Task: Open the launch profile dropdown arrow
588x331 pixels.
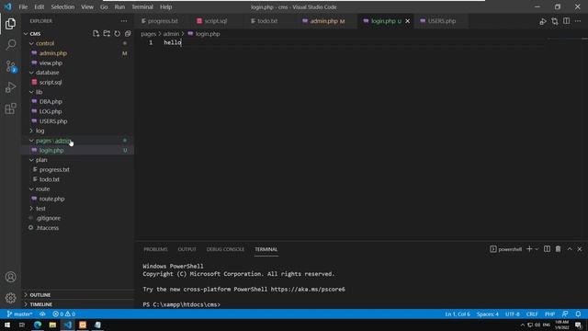Action: click(537, 249)
